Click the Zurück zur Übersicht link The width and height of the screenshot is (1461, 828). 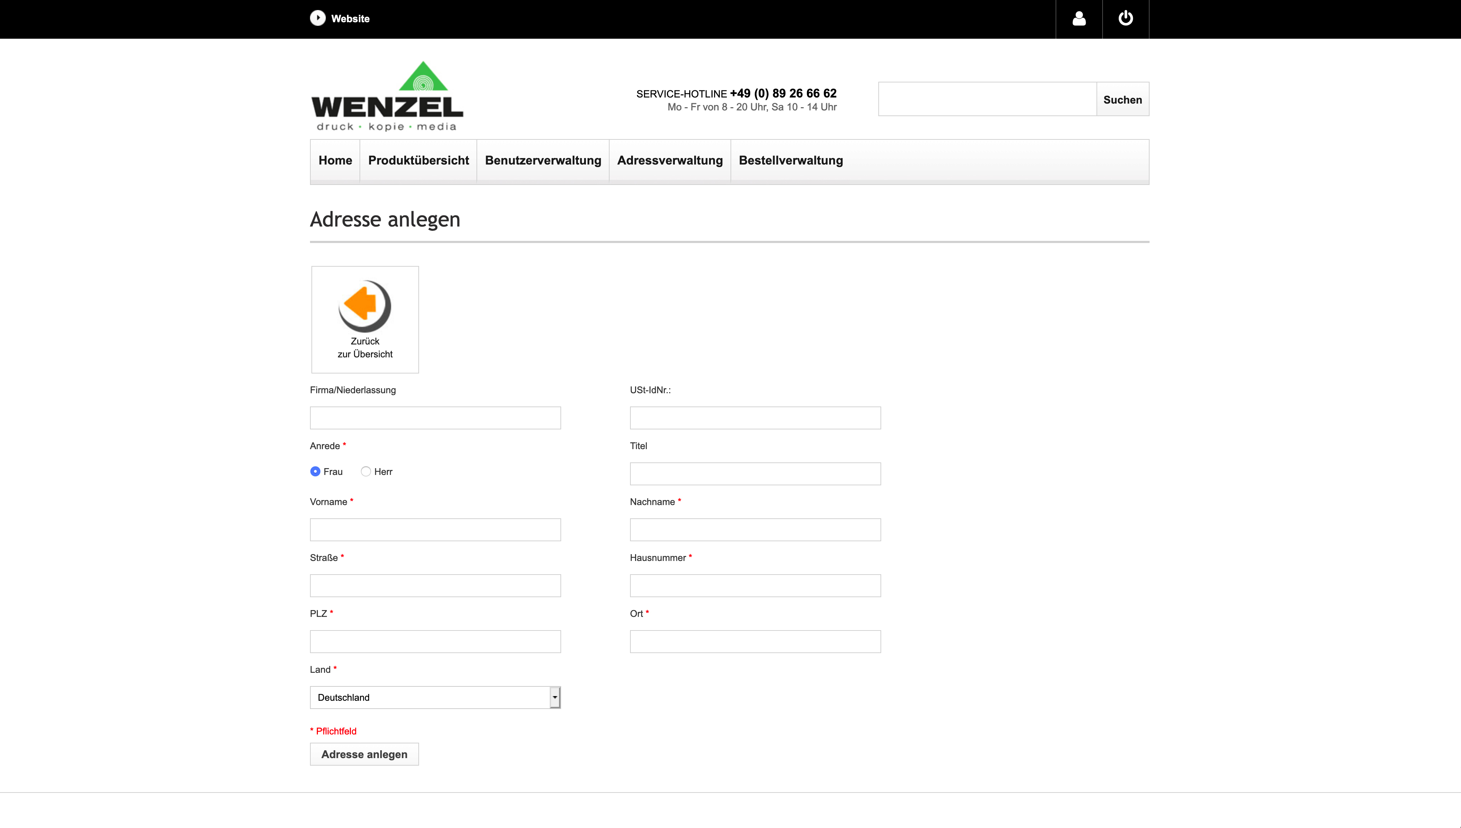point(365,348)
